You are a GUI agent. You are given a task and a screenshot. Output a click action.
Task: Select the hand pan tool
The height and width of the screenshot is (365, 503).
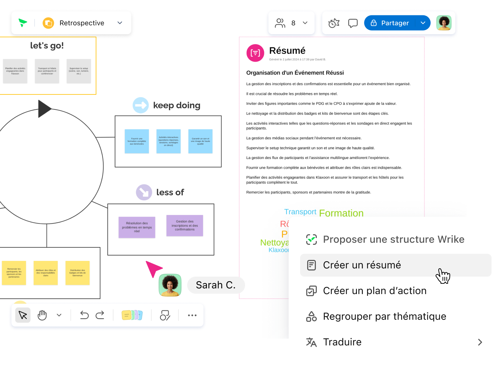42,315
